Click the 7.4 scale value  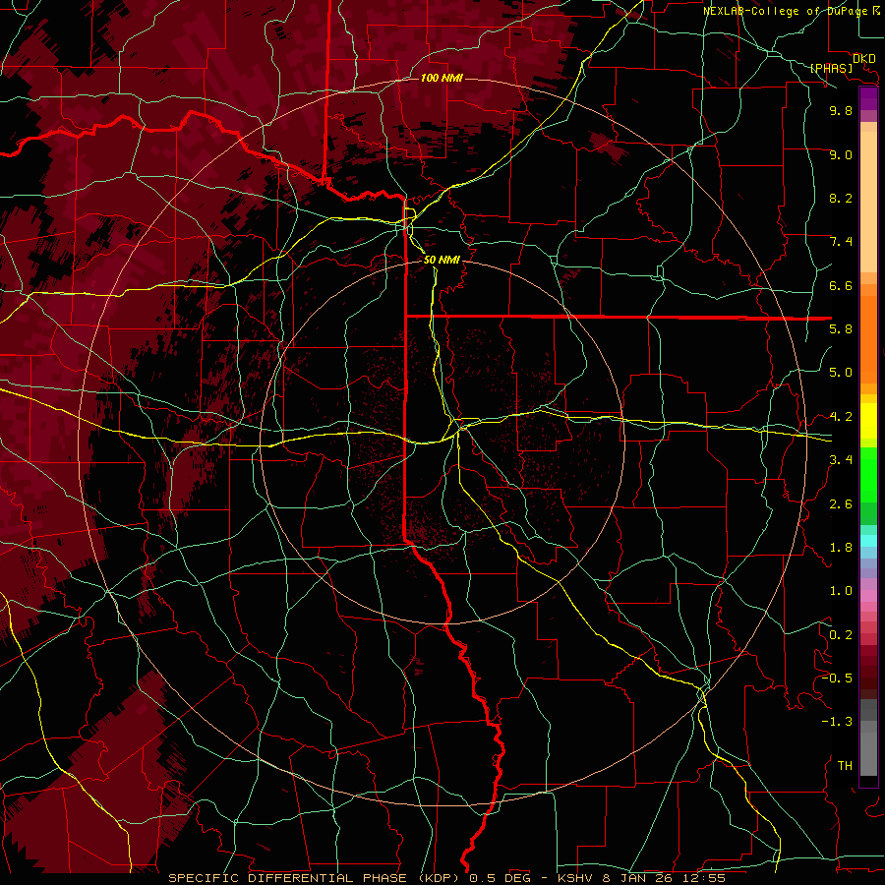tap(841, 242)
